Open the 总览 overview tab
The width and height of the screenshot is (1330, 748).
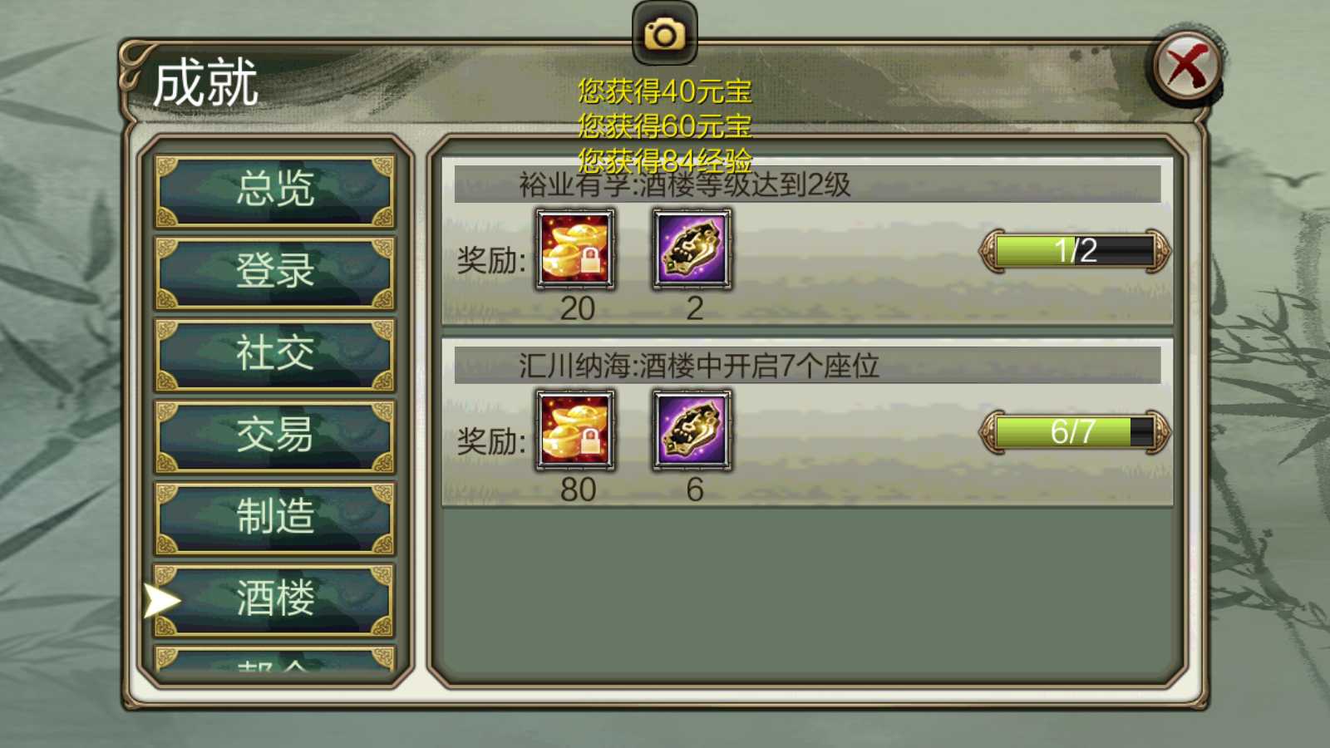[x=274, y=190]
